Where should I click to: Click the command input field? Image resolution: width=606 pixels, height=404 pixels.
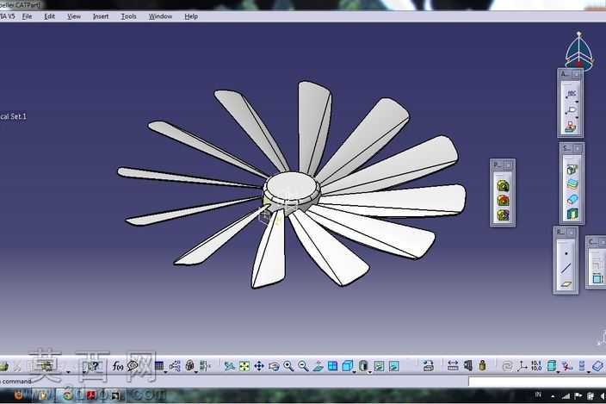[x=537, y=382]
